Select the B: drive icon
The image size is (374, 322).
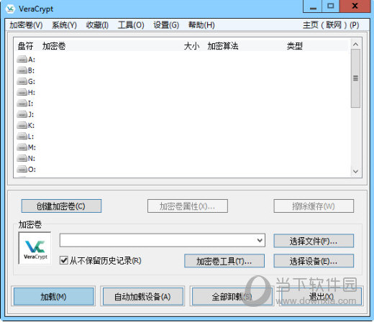(x=22, y=70)
